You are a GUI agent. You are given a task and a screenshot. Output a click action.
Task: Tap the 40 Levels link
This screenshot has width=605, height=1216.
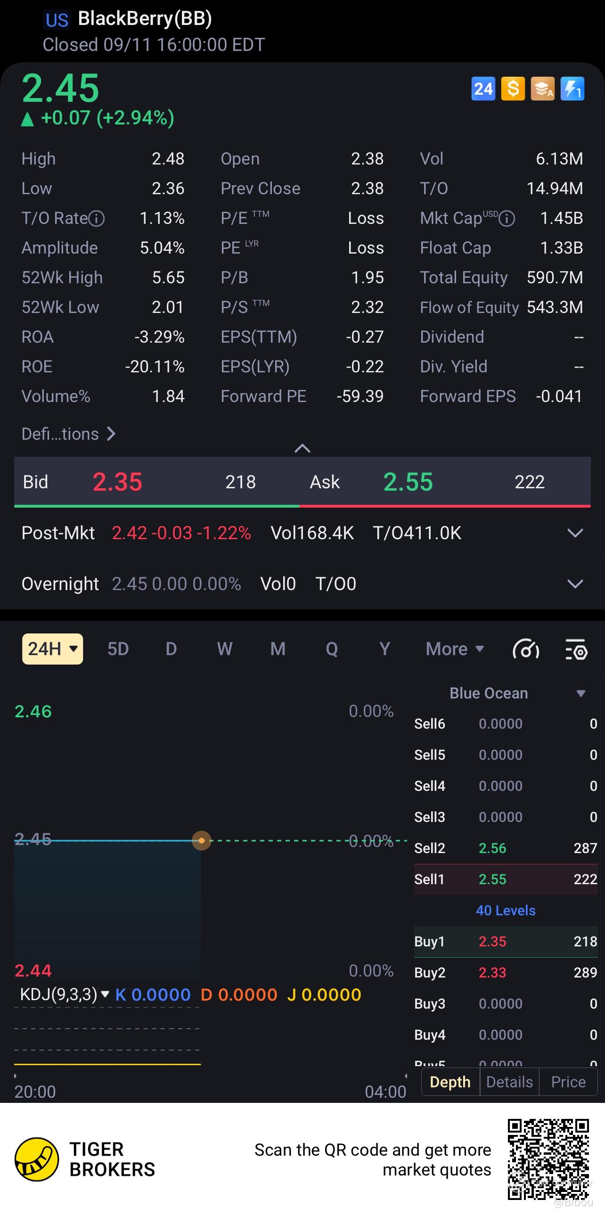pyautogui.click(x=506, y=910)
